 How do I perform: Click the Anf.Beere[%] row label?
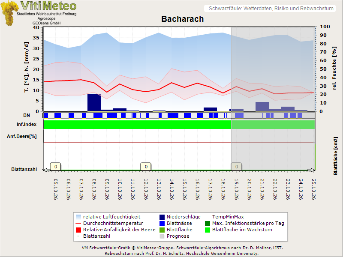pyautogui.click(x=22, y=136)
